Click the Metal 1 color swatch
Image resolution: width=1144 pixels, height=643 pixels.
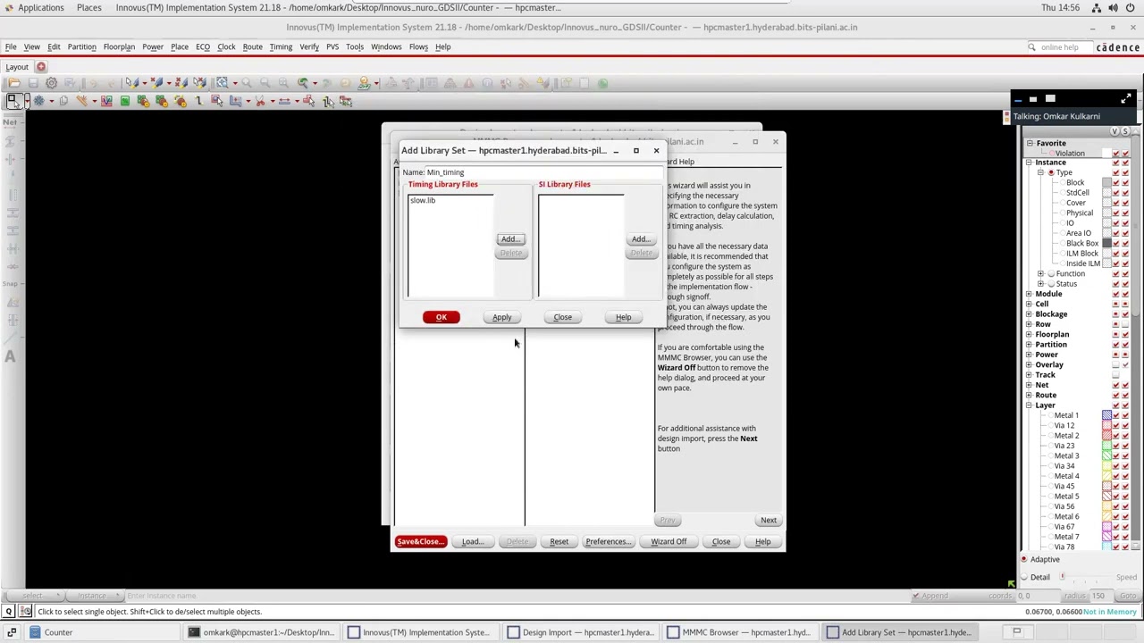1106,415
